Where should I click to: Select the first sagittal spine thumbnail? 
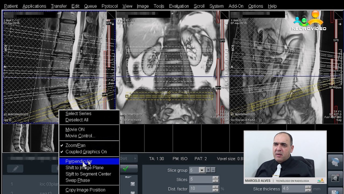(16, 138)
